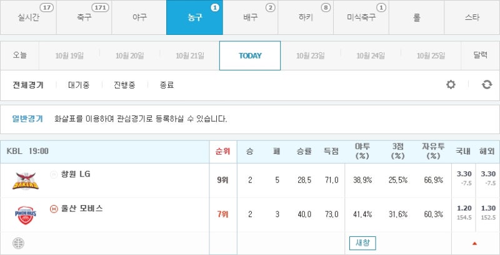Screen dimensions: 500x255
Task: Collapse the match with the red up arrow
Action: click(x=474, y=244)
